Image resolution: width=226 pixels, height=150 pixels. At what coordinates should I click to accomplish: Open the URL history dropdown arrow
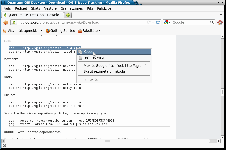pos(153,22)
